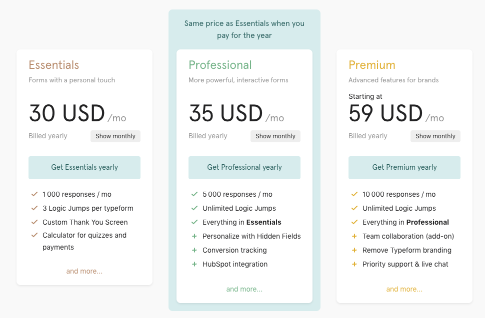485x318 pixels.
Task: Click plus icon next to Remove Typeform branding
Action: coord(354,250)
